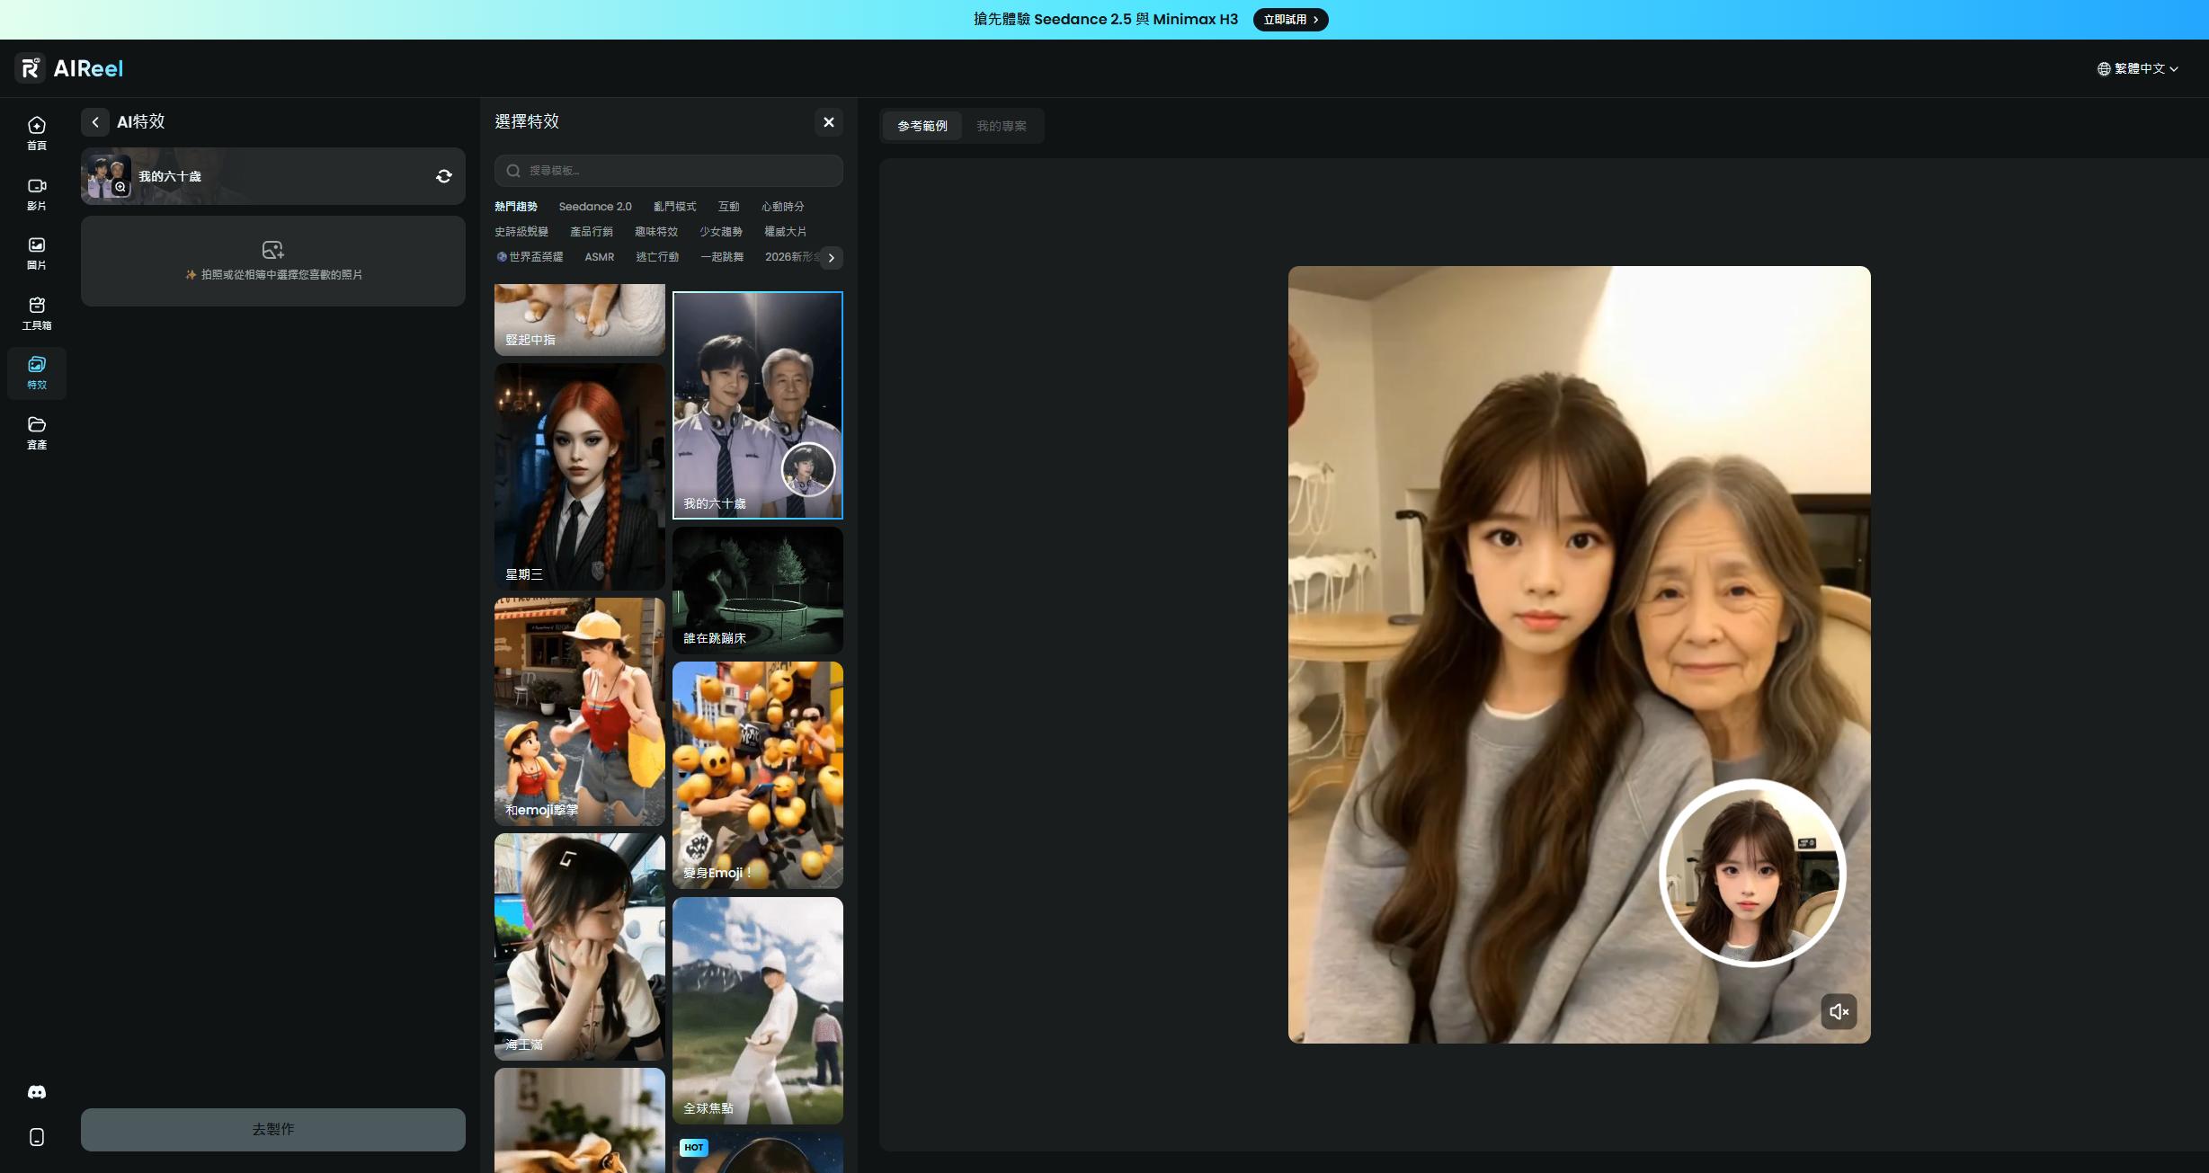Viewport: 2209px width, 1173px height.
Task: Click the mobile app phone icon
Action: [x=37, y=1137]
